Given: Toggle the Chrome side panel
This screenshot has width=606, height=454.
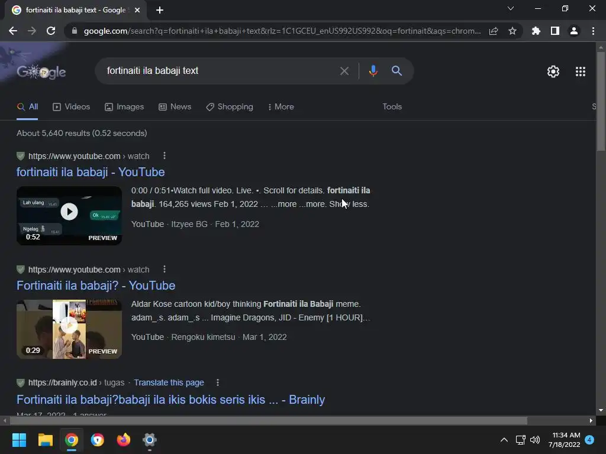Looking at the screenshot, I should point(555,31).
